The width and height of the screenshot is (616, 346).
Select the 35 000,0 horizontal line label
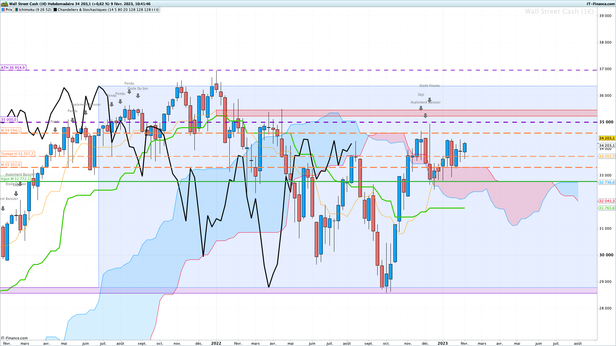pos(9,119)
